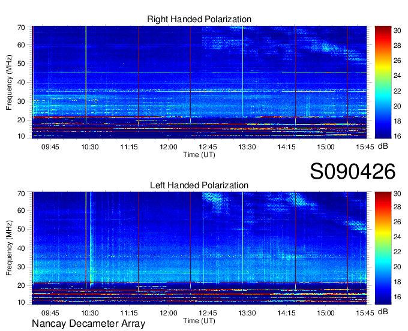Click 20 MHz tick on bottom plot

click(21, 286)
